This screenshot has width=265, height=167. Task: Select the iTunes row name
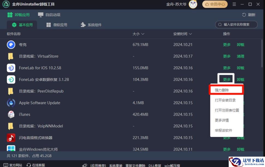click(x=25, y=114)
